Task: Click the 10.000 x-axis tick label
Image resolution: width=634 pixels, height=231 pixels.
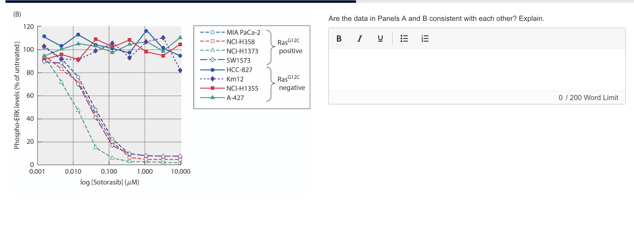Action: (x=181, y=172)
